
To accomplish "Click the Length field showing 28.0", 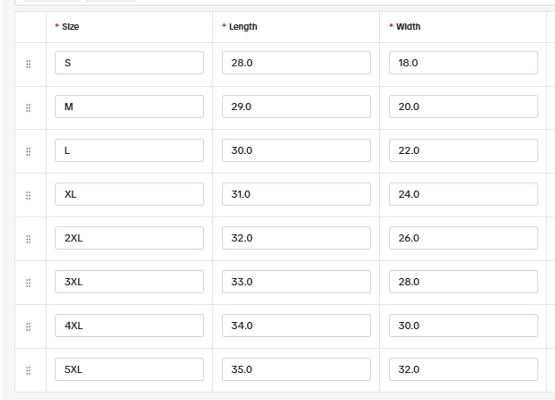I will (x=296, y=63).
